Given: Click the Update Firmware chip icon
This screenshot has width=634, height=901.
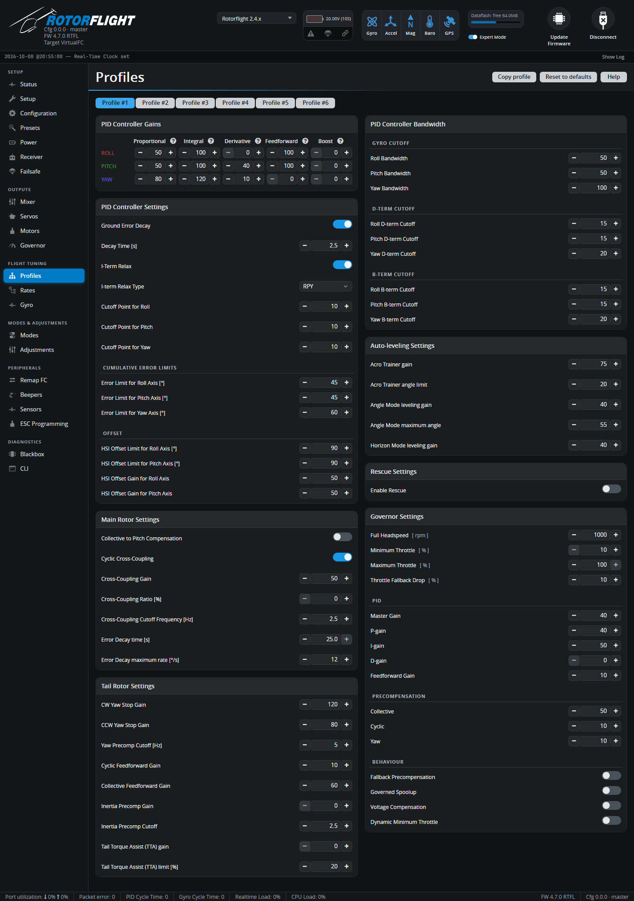Looking at the screenshot, I should [x=559, y=19].
